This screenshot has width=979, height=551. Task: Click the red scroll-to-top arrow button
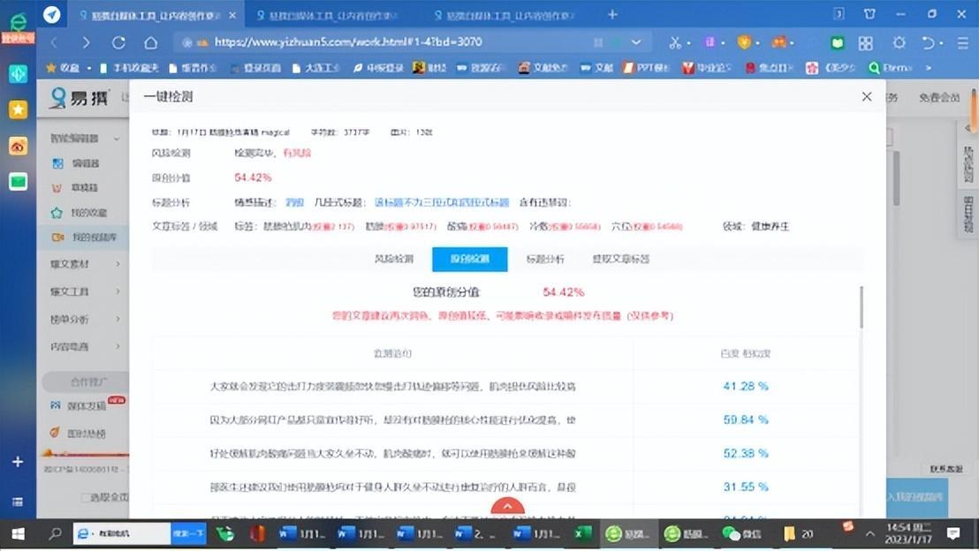[x=507, y=509]
